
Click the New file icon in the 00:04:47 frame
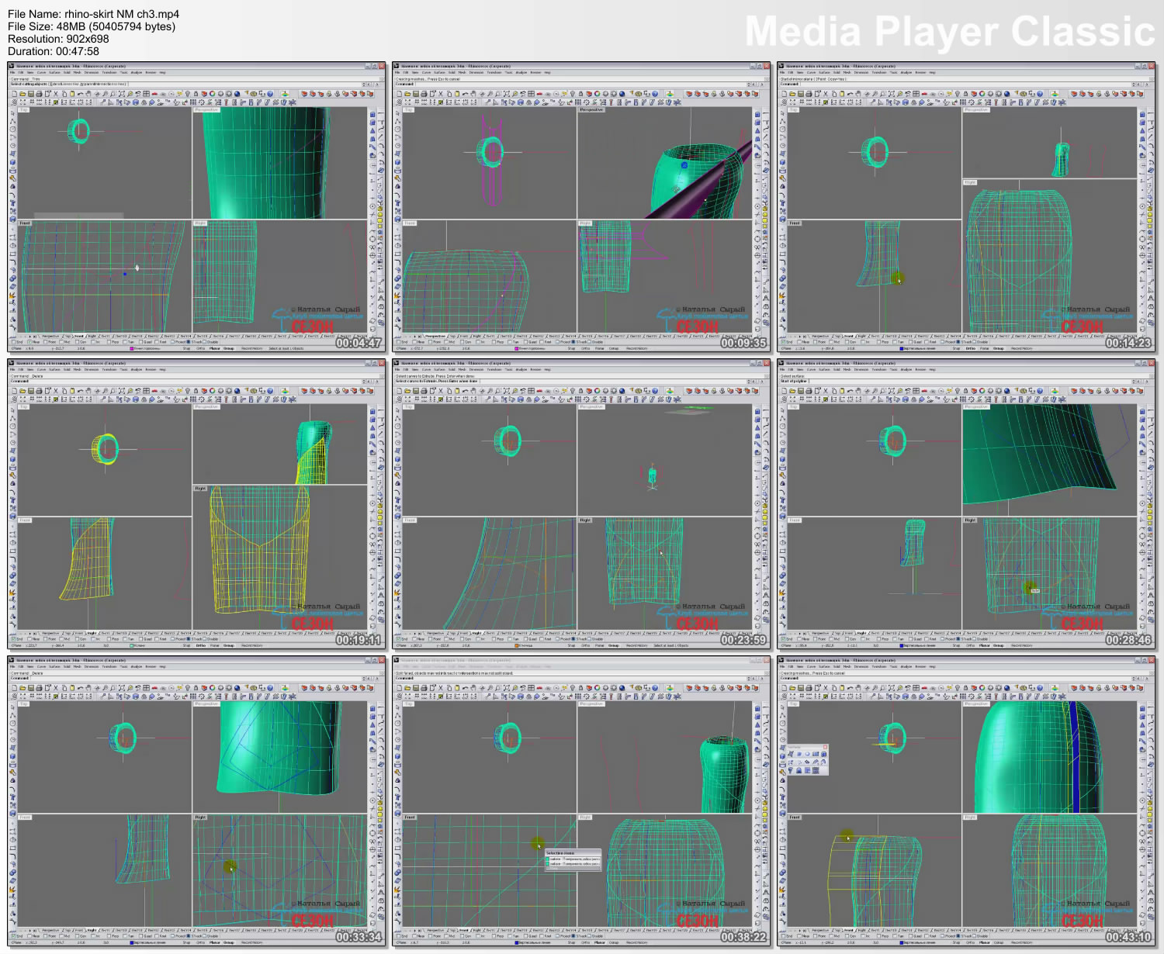point(14,94)
